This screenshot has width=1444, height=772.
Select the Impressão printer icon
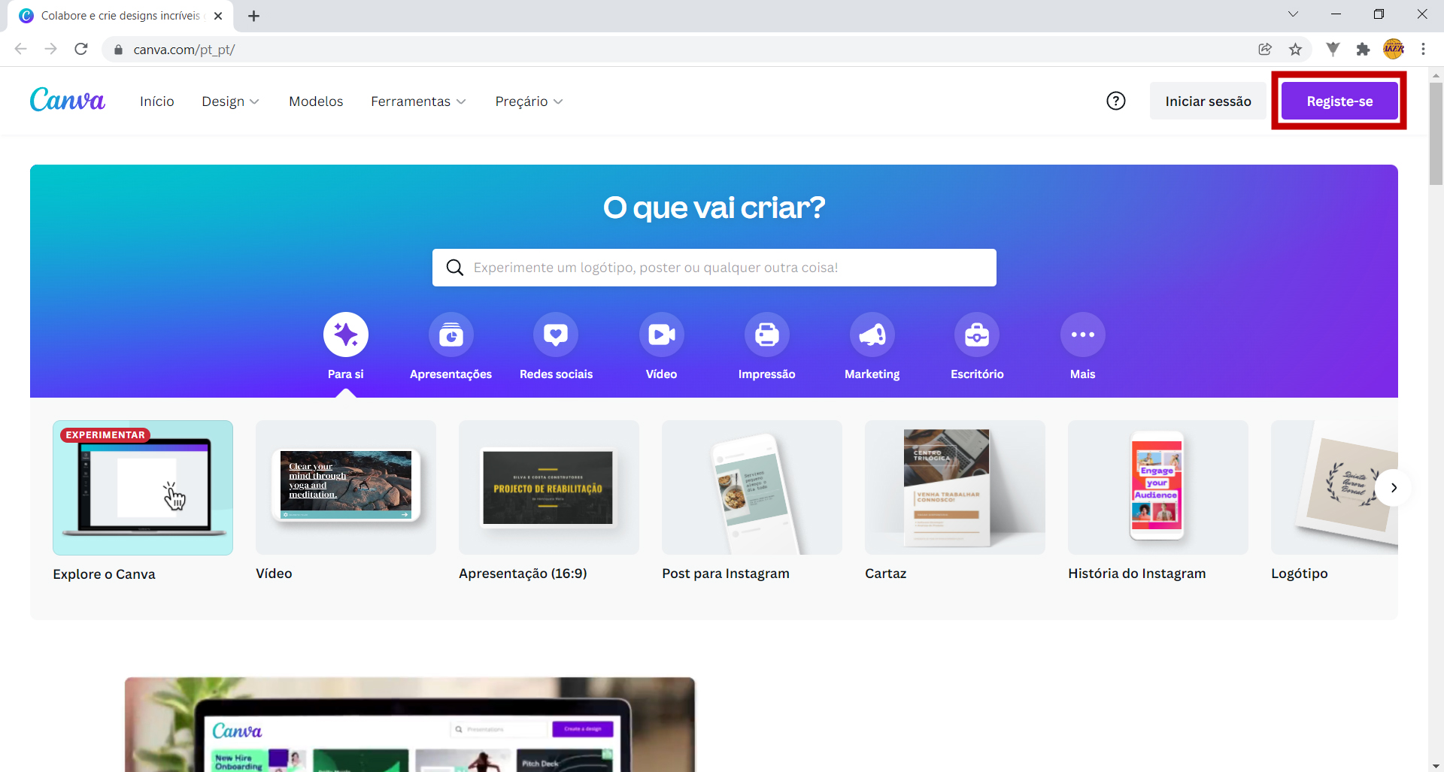point(767,335)
